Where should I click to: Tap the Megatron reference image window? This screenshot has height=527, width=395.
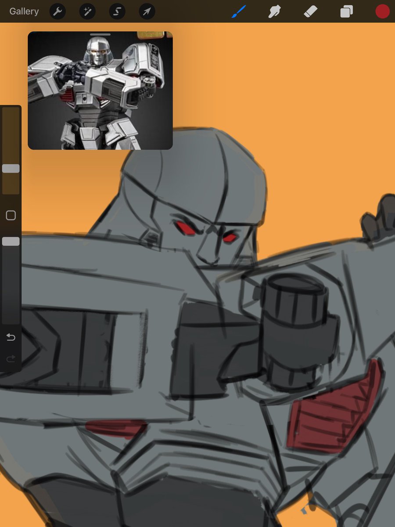click(x=100, y=90)
